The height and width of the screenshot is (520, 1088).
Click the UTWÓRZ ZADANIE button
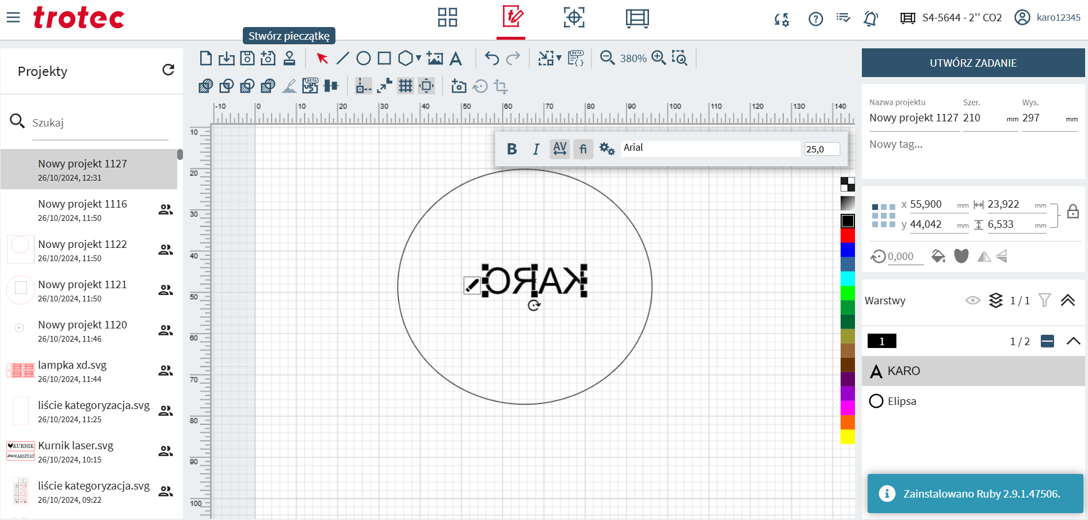pyautogui.click(x=974, y=63)
